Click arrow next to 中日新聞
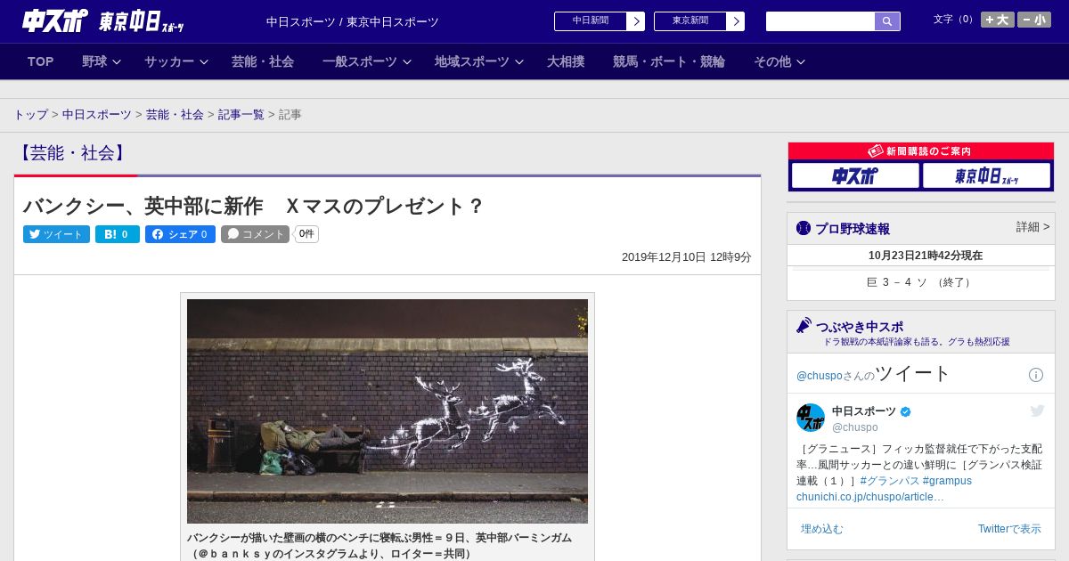 (x=636, y=21)
